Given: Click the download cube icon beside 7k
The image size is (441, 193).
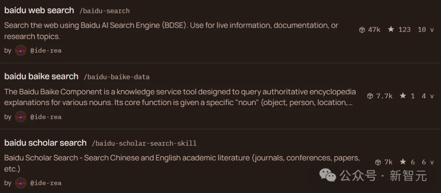Looking at the screenshot, I should pyautogui.click(x=378, y=162).
